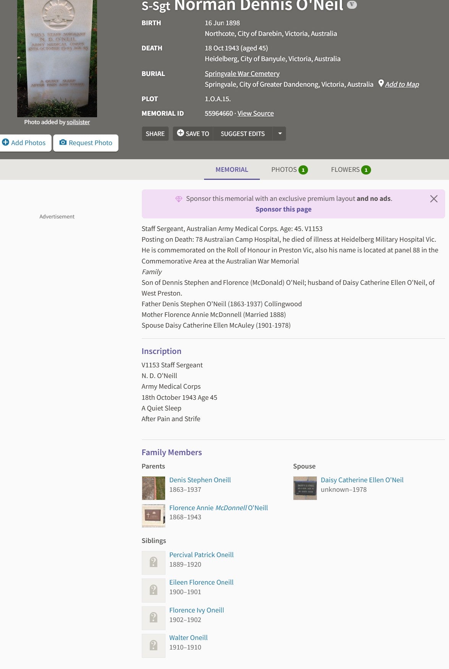449x669 pixels.
Task: Click Request Photo camera button
Action: [86, 143]
